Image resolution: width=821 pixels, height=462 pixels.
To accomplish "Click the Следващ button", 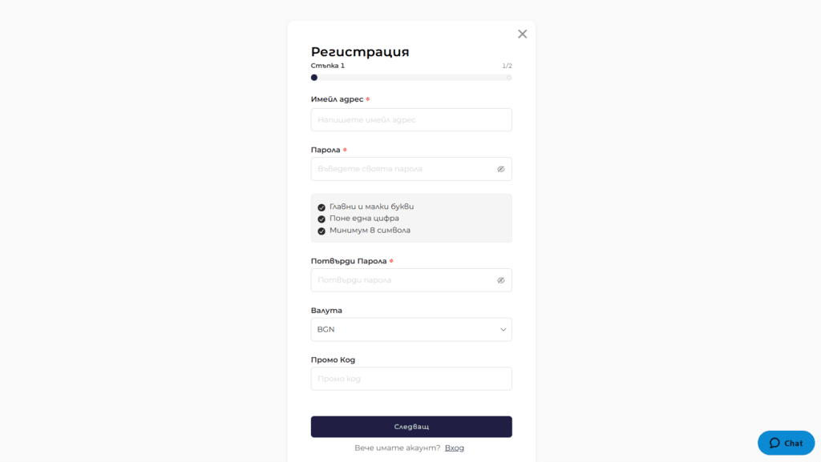I will [x=411, y=427].
